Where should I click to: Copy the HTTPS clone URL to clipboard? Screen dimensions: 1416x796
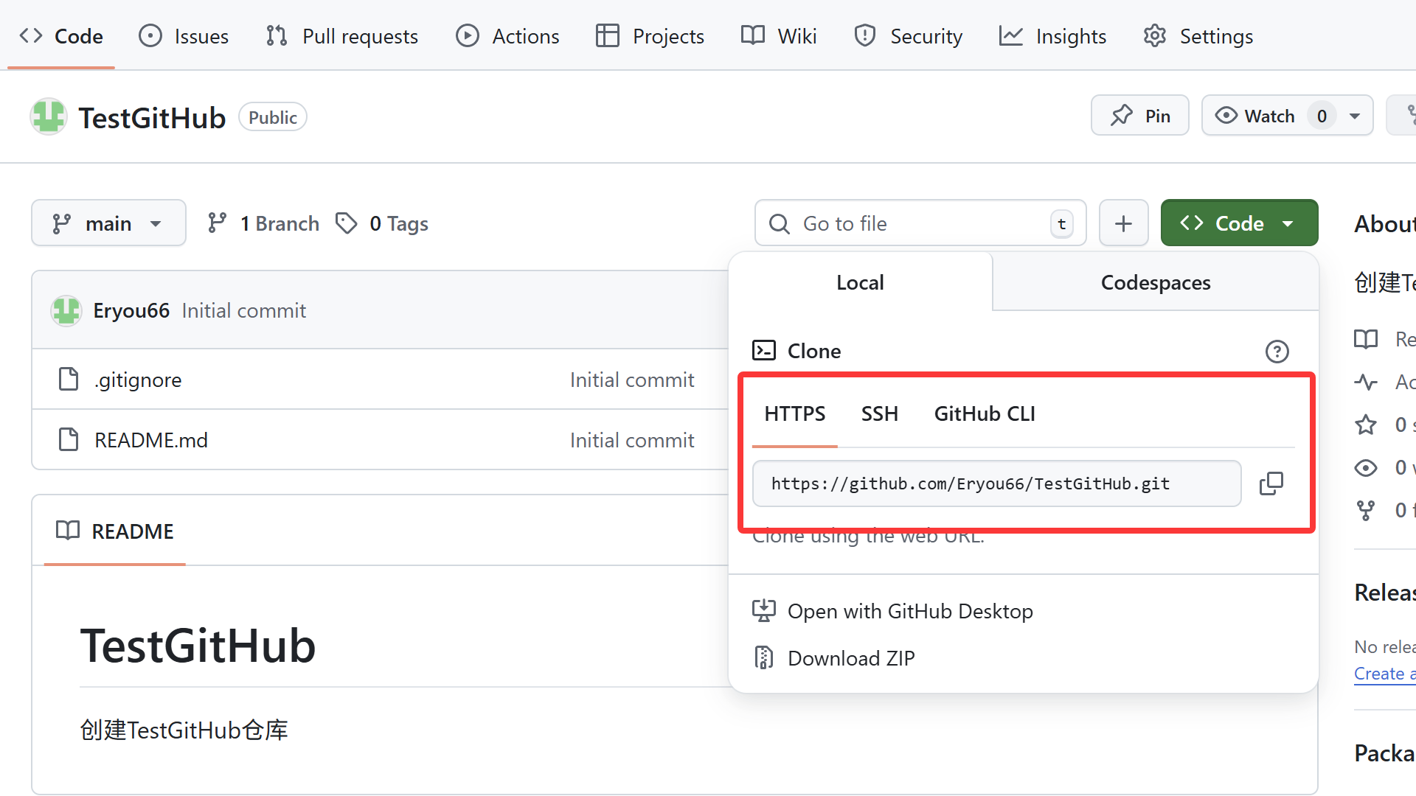tap(1271, 483)
